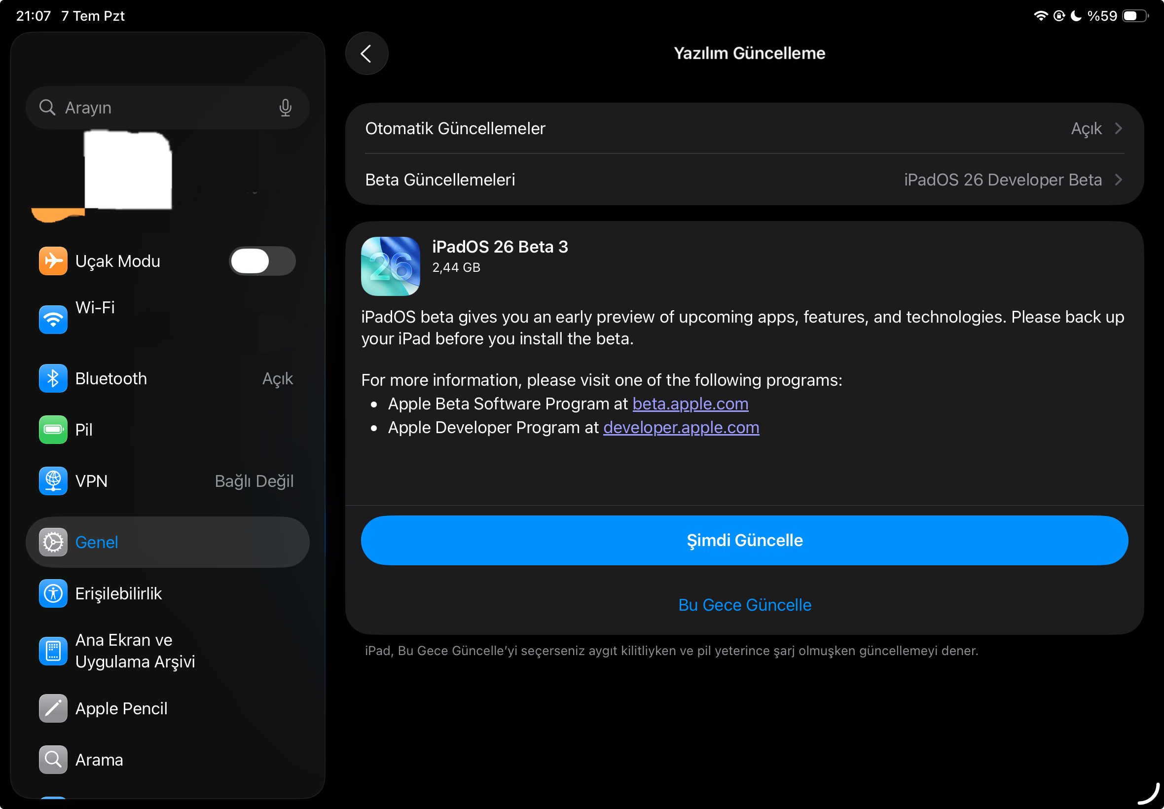Open the beta.apple.com link
The width and height of the screenshot is (1164, 809).
pyautogui.click(x=690, y=404)
